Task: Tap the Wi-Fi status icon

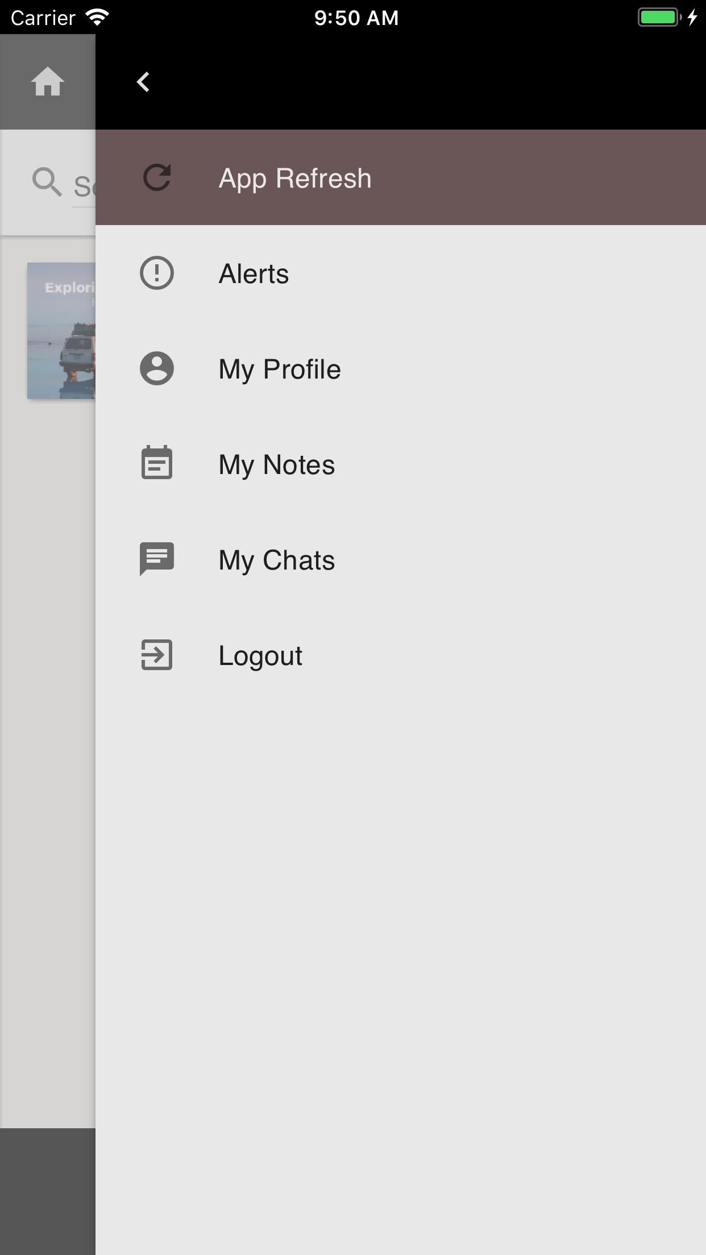Action: (97, 18)
